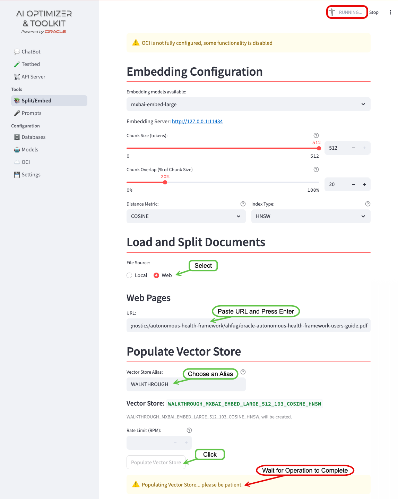Show help for Index Type
Image resolution: width=398 pixels, height=499 pixels.
point(368,204)
